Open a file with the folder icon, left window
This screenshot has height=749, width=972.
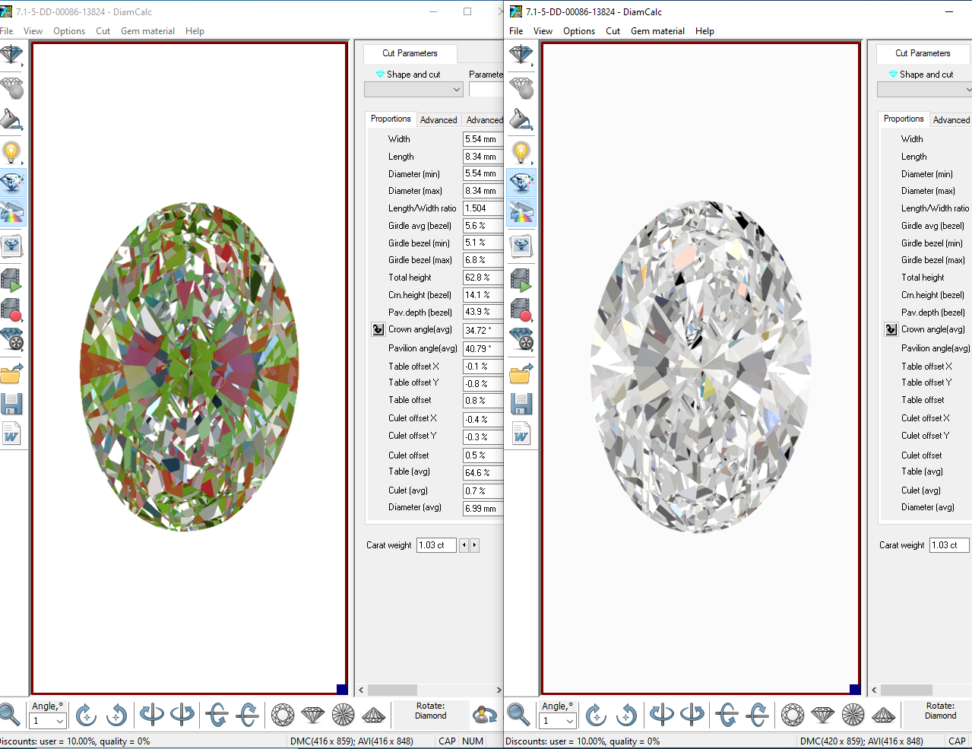click(x=12, y=373)
